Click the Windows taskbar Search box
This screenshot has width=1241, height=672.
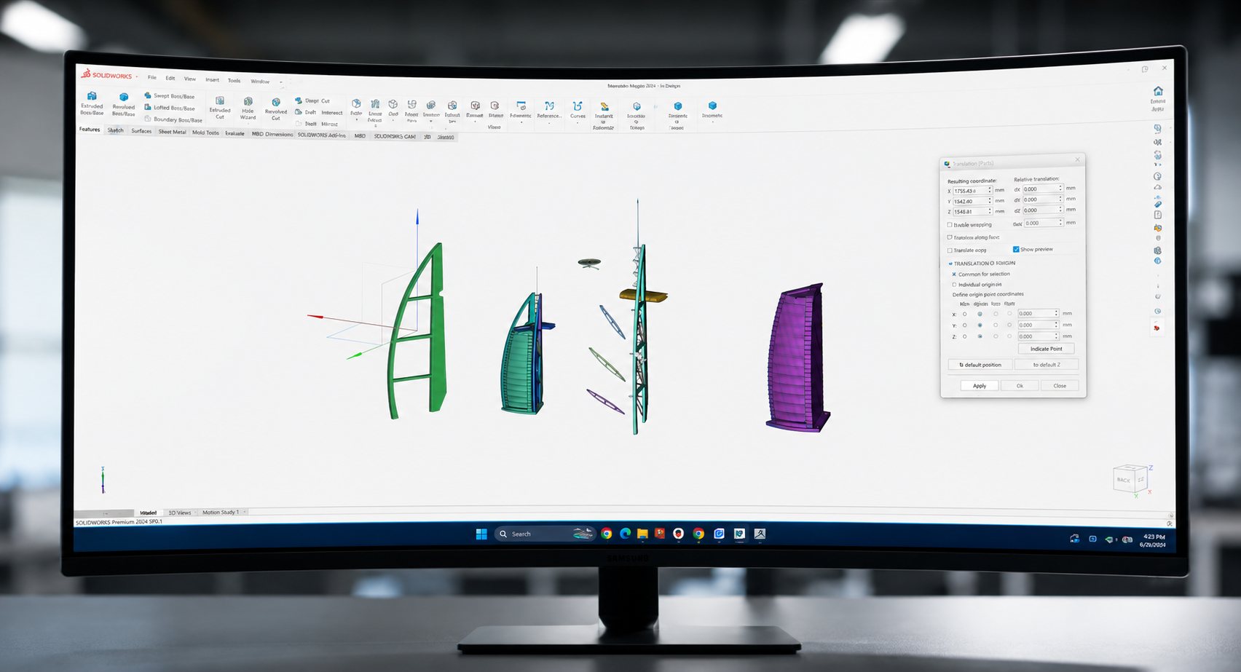coord(544,534)
